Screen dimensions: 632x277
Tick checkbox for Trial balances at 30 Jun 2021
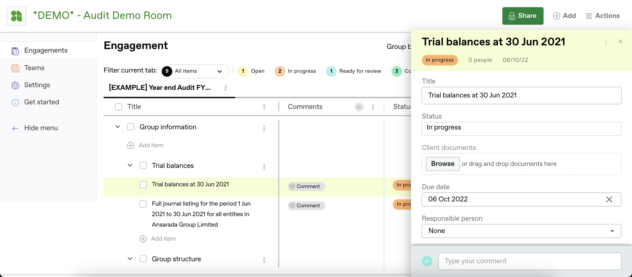143,185
